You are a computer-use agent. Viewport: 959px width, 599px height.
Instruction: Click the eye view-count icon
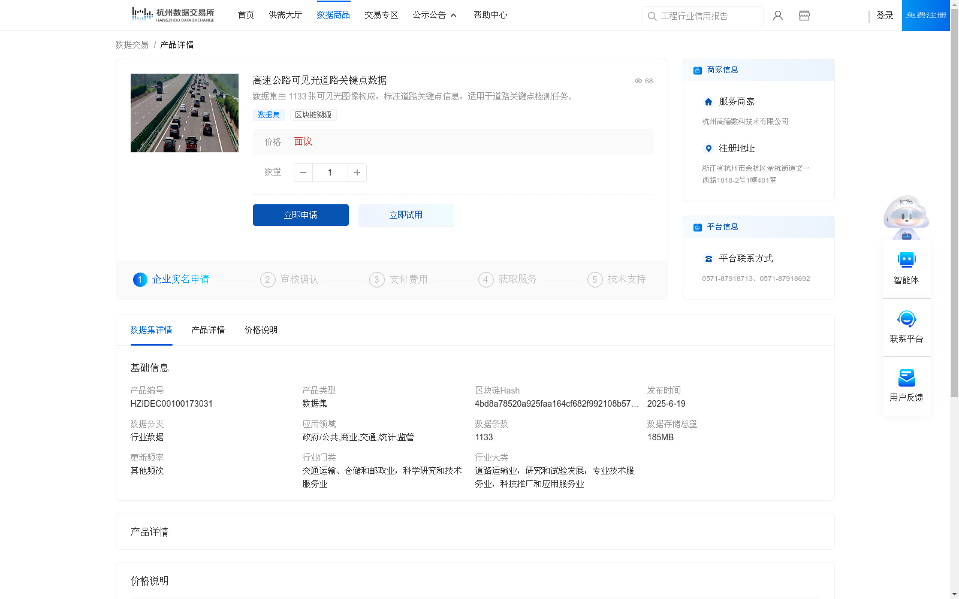(x=638, y=81)
